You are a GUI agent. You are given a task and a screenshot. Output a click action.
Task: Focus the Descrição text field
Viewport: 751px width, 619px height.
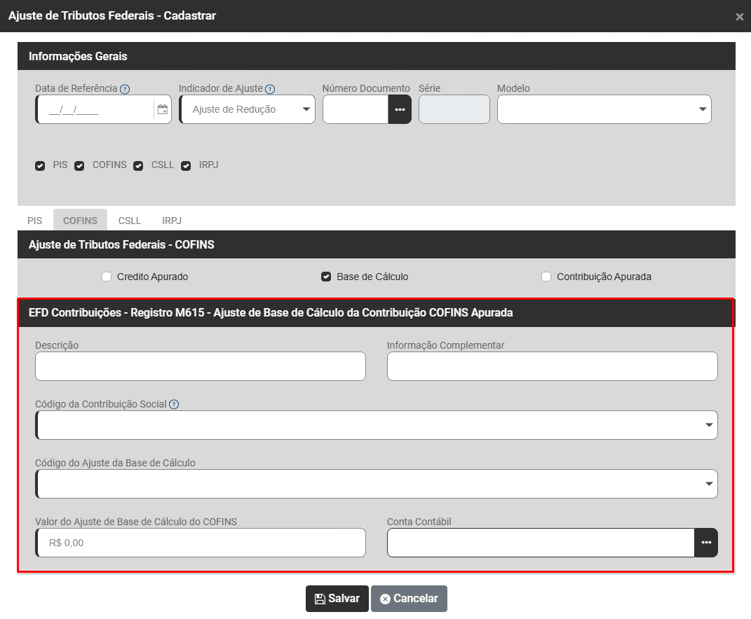coord(201,366)
